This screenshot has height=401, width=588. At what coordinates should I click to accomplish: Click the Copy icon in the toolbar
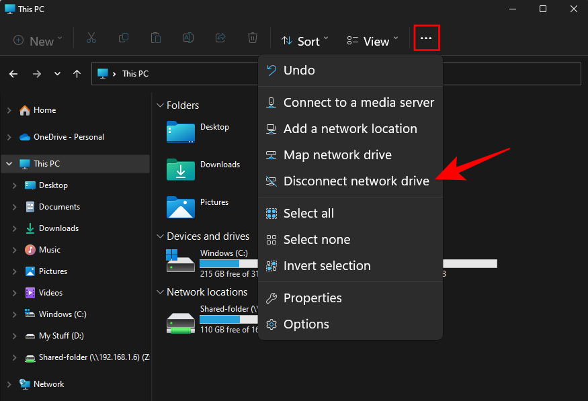pos(124,38)
